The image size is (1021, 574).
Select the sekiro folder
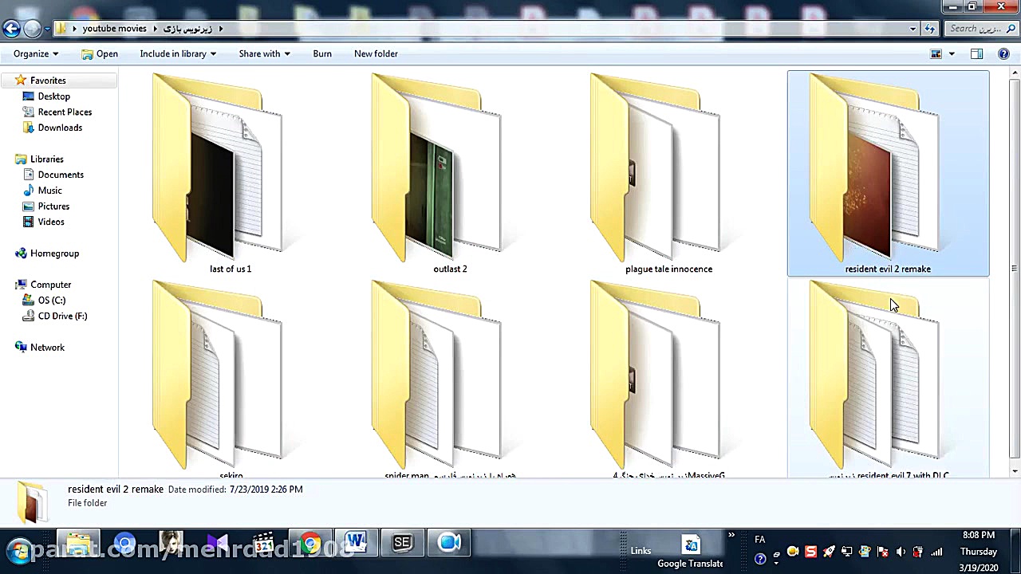coord(231,379)
